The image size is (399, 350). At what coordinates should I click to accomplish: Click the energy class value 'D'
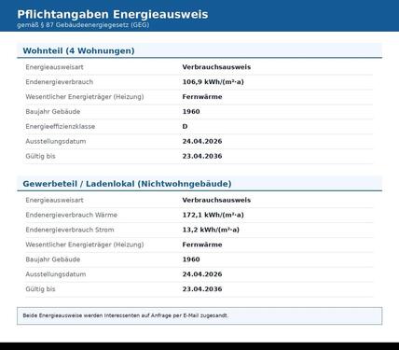click(x=185, y=126)
